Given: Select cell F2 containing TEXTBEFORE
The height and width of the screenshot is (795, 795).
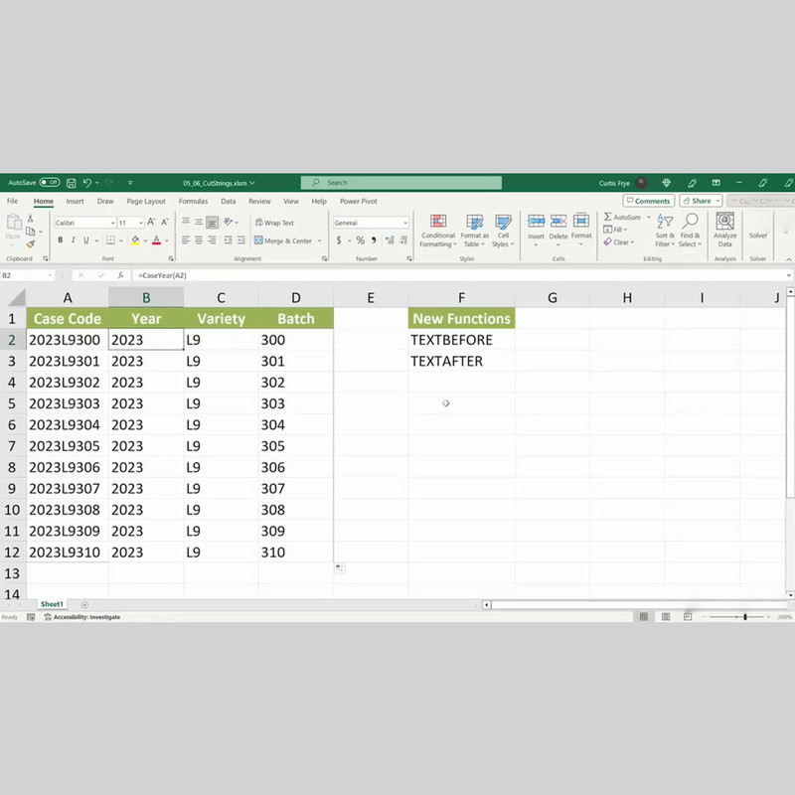Looking at the screenshot, I should click(x=461, y=340).
